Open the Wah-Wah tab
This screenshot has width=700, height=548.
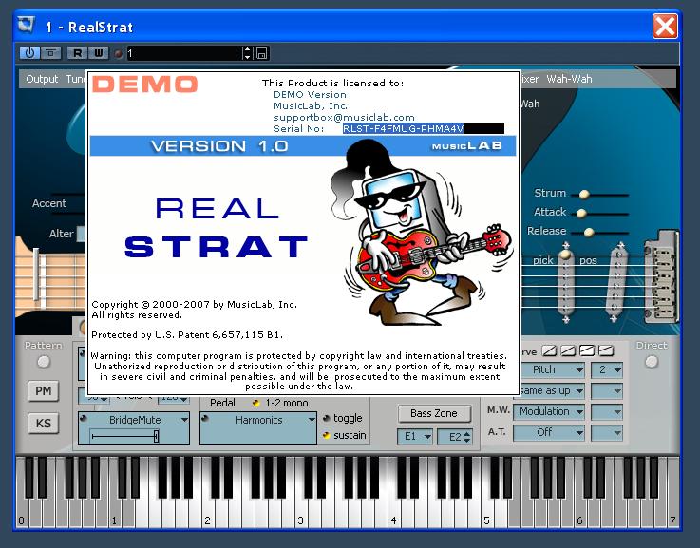click(x=569, y=79)
